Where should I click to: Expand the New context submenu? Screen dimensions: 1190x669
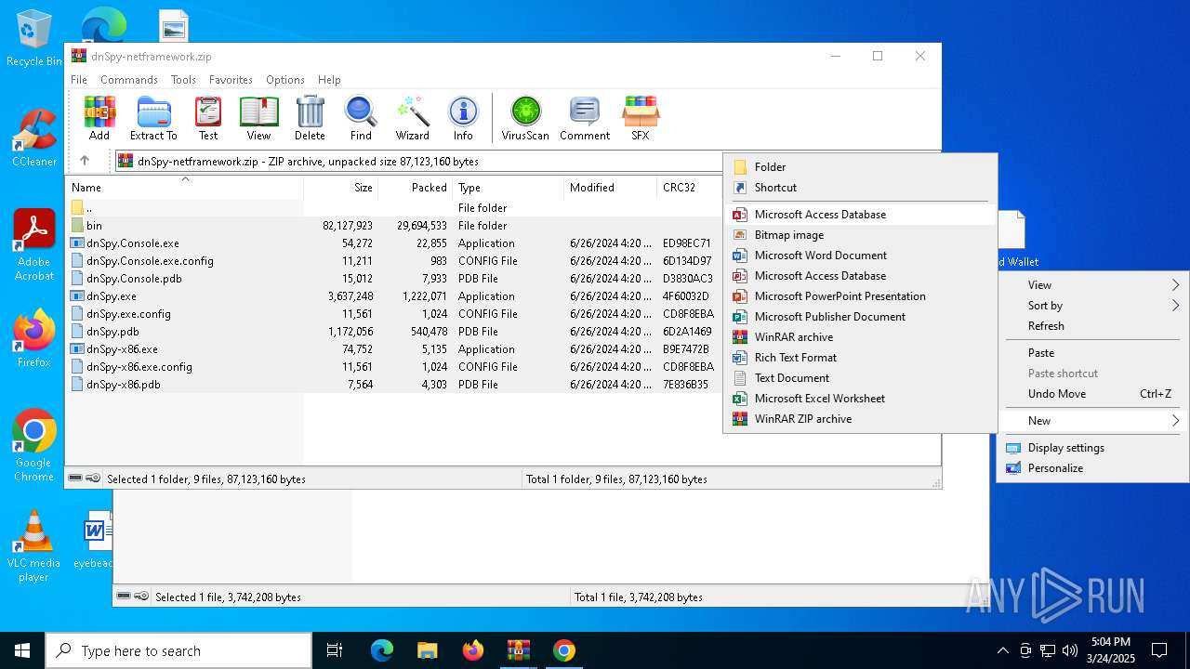point(1093,421)
